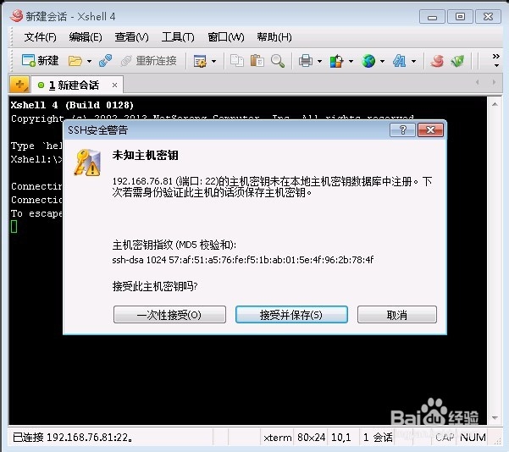Viewport: 509px width, 452px height.
Task: Click the Print icon
Action: click(x=306, y=61)
